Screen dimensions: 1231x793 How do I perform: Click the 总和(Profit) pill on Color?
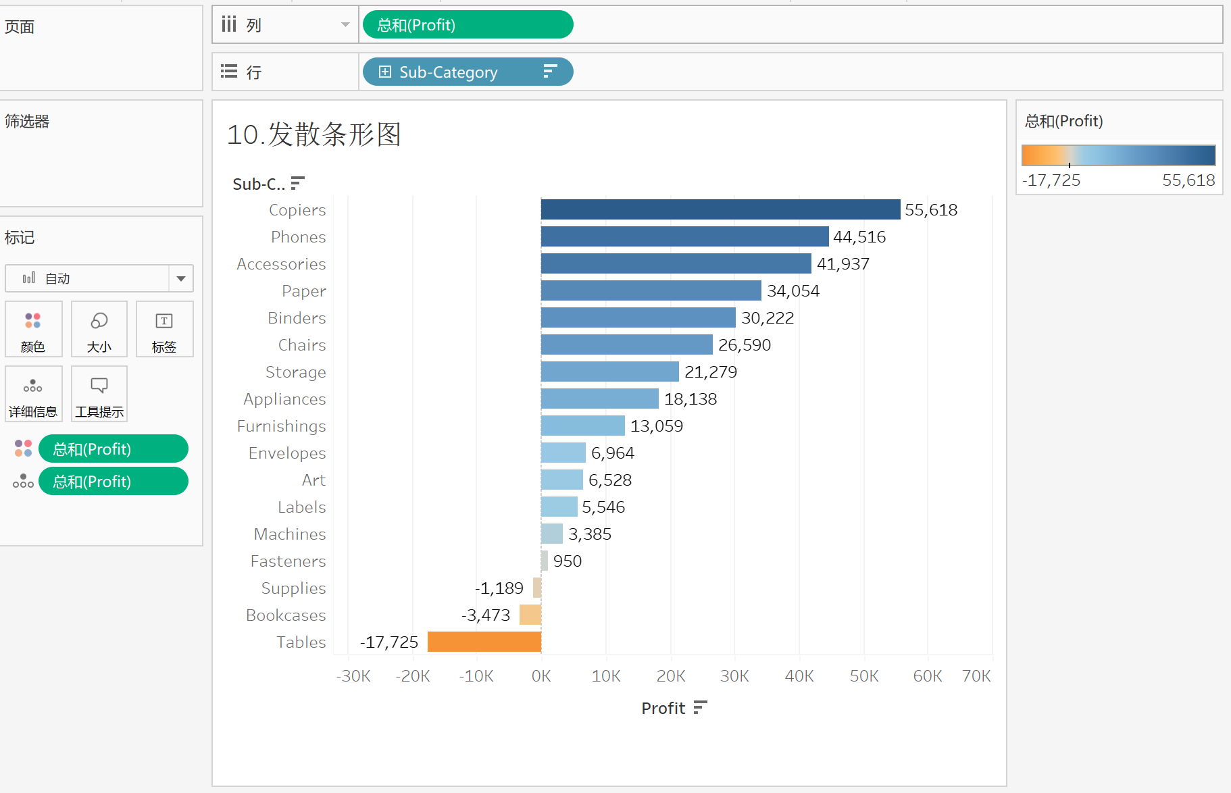(113, 448)
